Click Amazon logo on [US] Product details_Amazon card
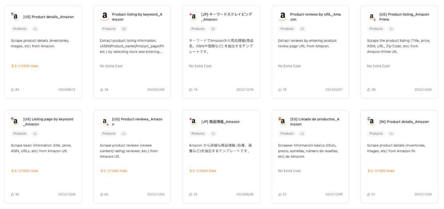 point(15,17)
